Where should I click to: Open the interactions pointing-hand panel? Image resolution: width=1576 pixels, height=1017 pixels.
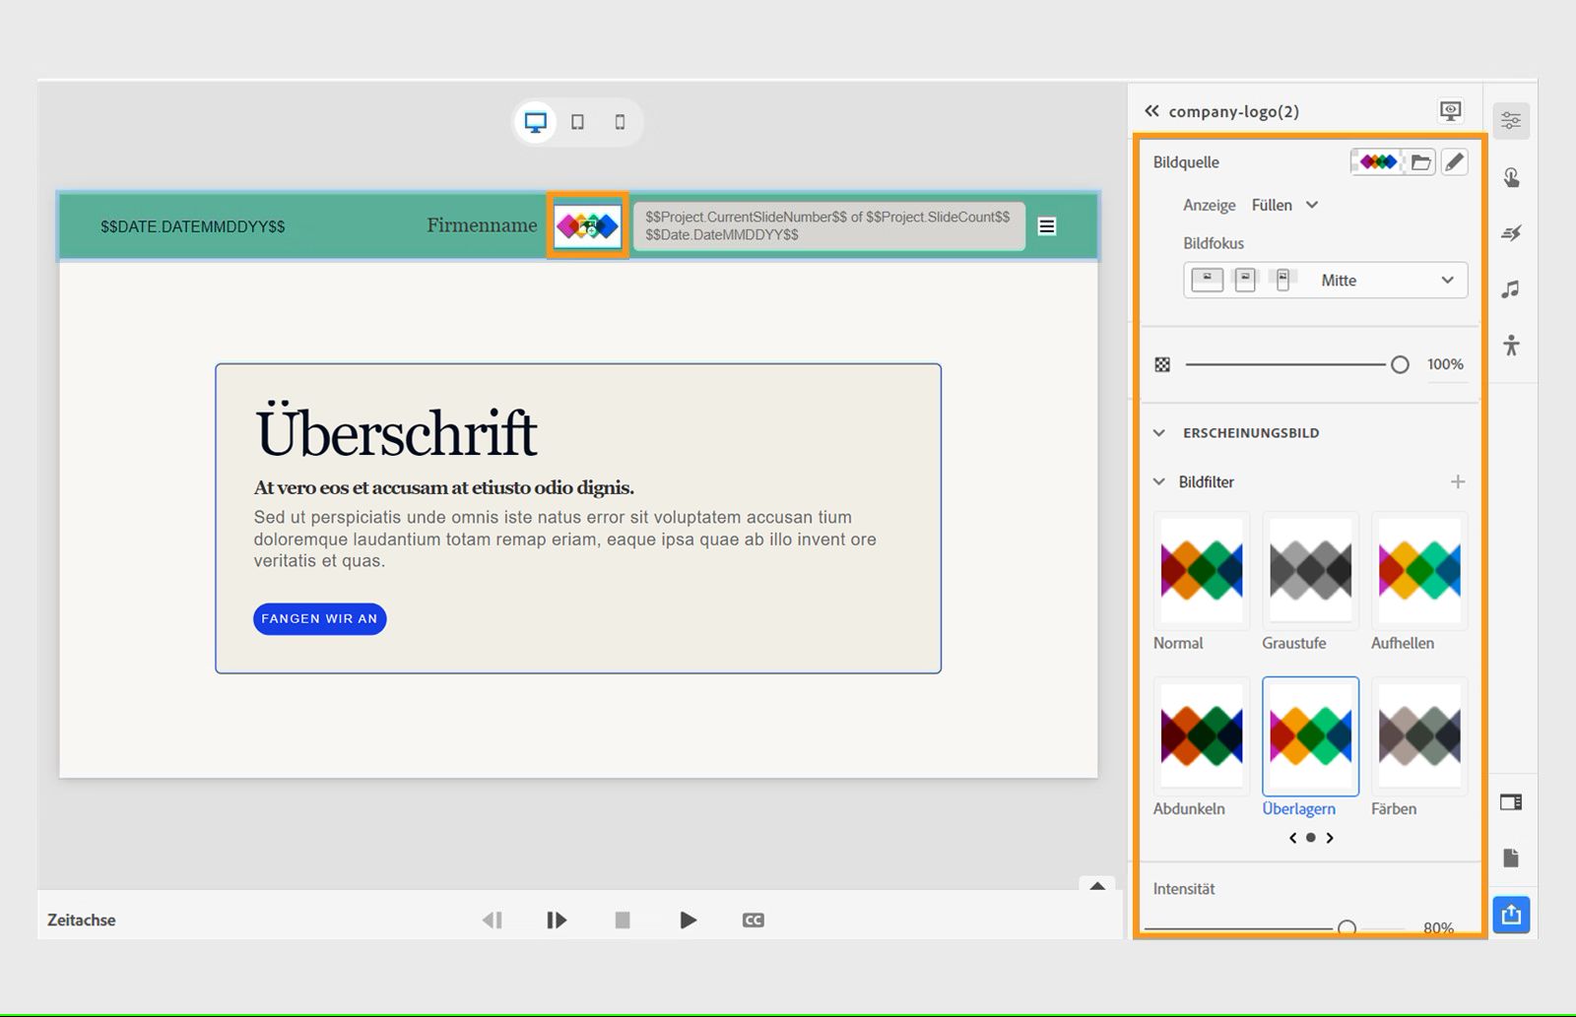pyautogui.click(x=1511, y=177)
